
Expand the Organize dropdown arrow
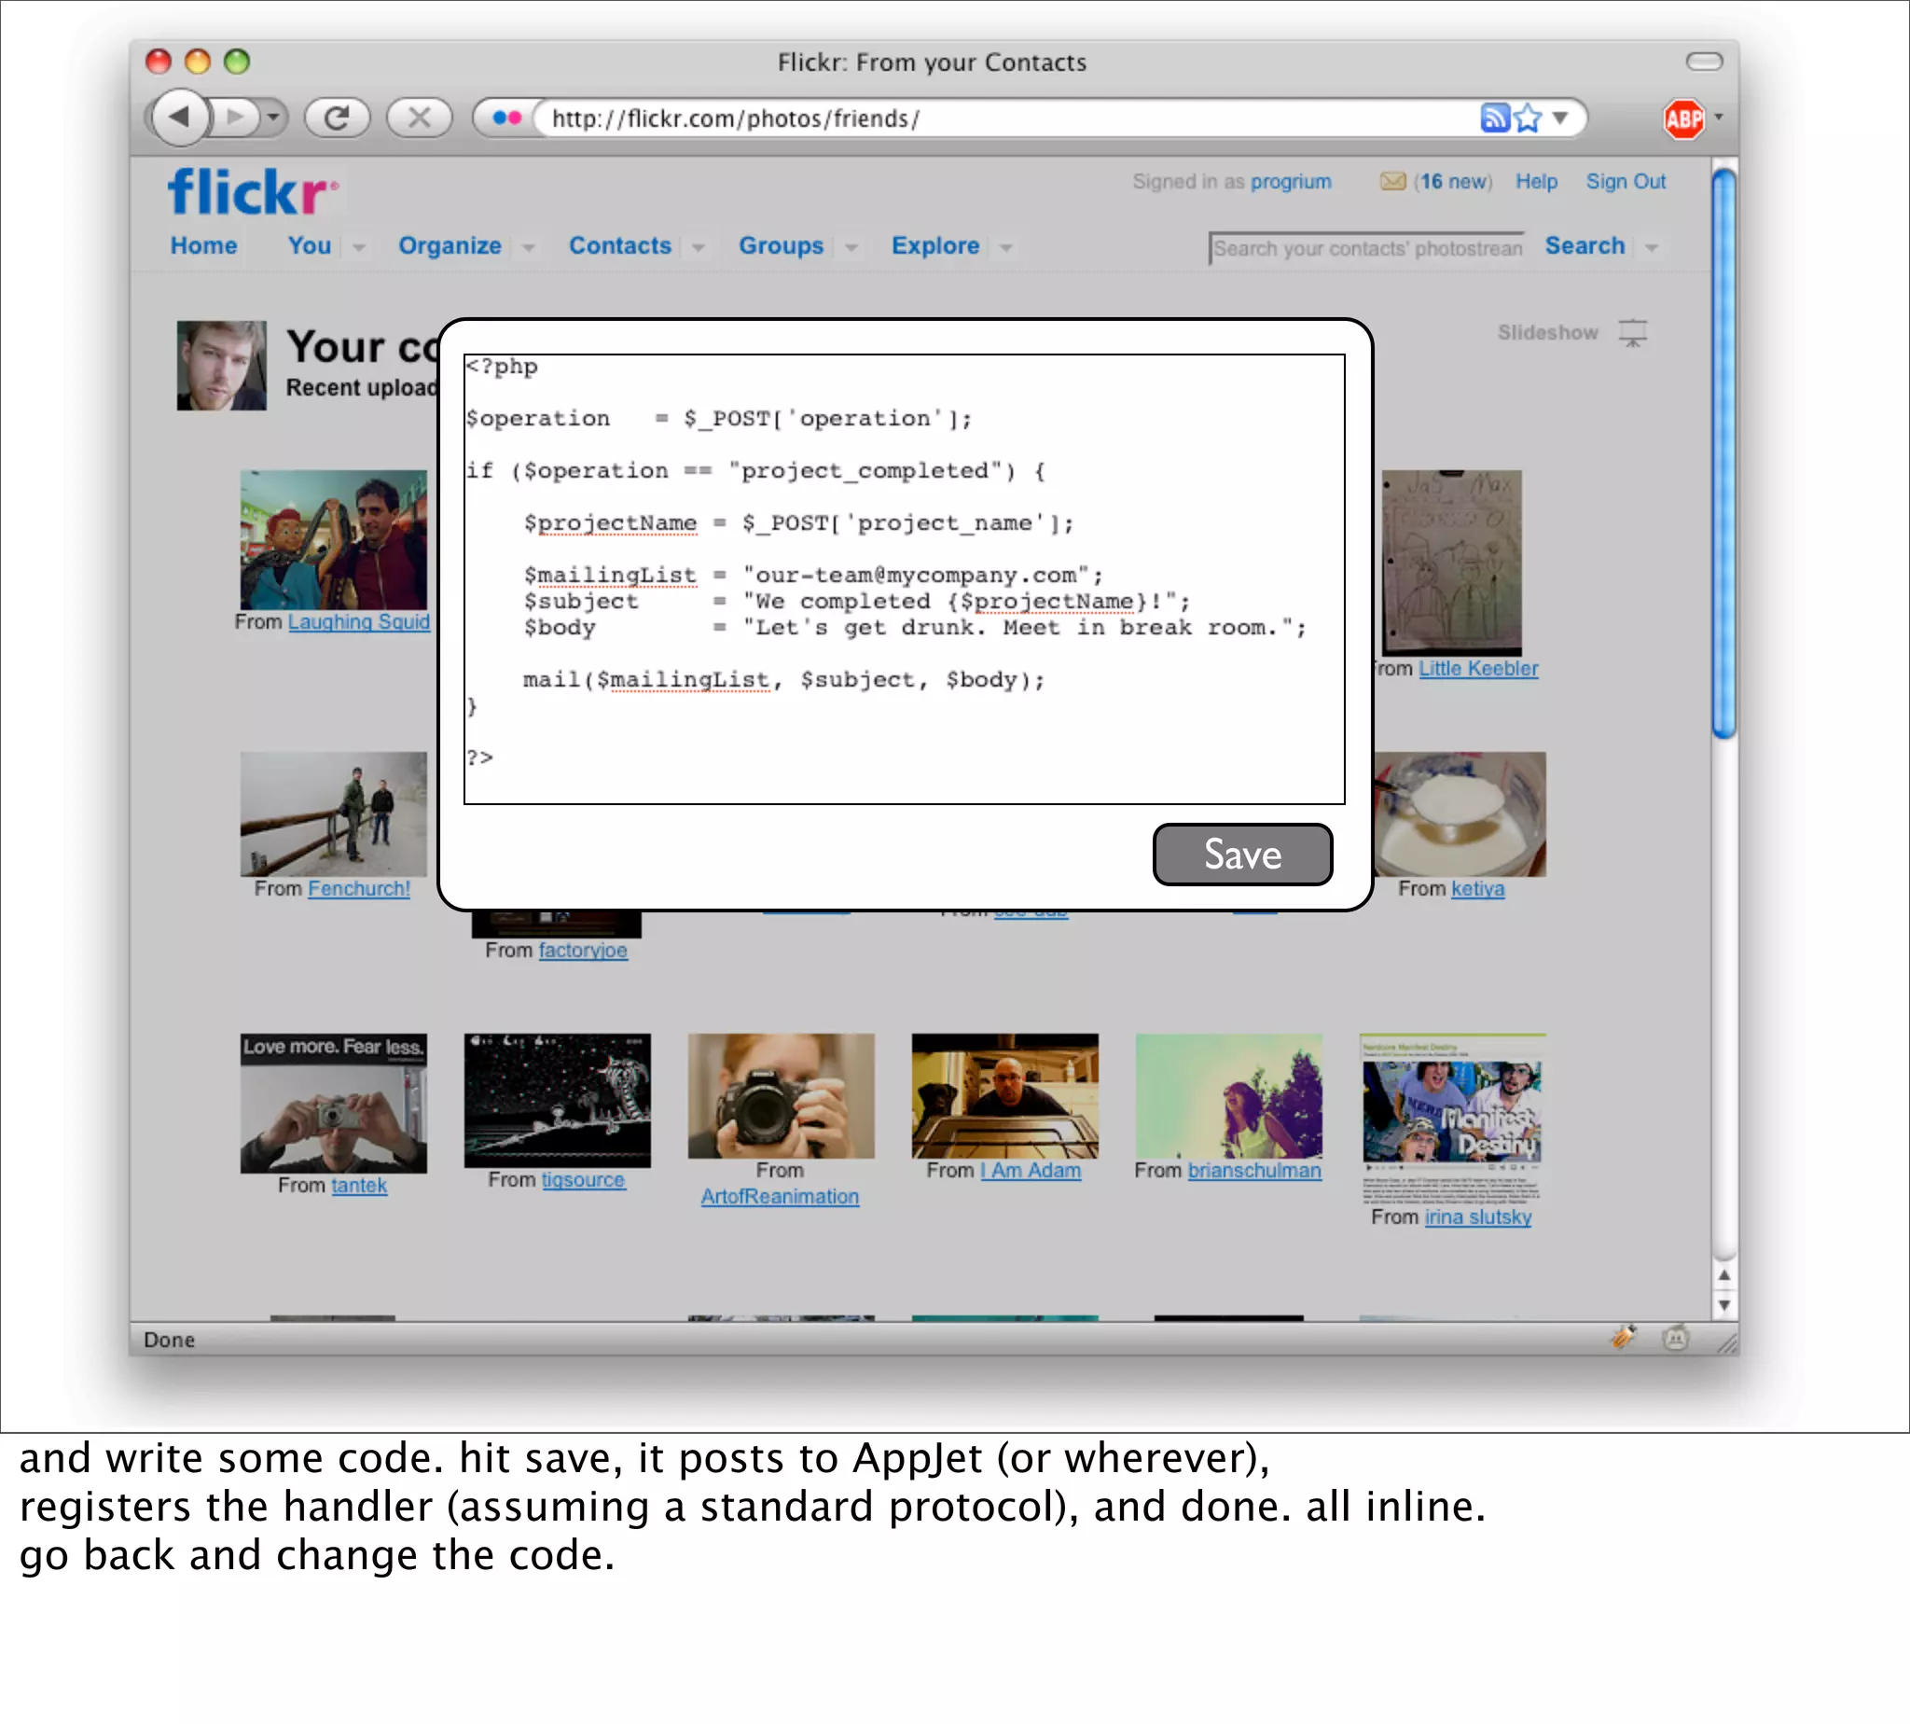pos(530,247)
